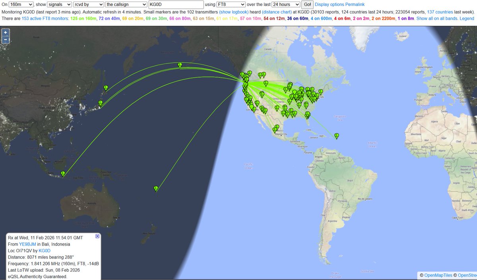Image resolution: width=477 pixels, height=280 pixels.
Task: Close the YE9BJM reception info popup
Action: [97, 236]
